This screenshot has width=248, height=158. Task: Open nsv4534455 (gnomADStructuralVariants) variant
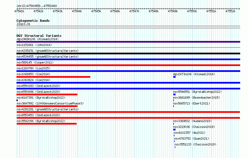pyautogui.click(x=48, y=57)
